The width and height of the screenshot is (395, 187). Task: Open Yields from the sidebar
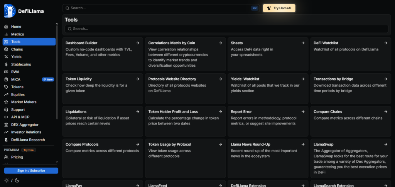(x=29, y=57)
